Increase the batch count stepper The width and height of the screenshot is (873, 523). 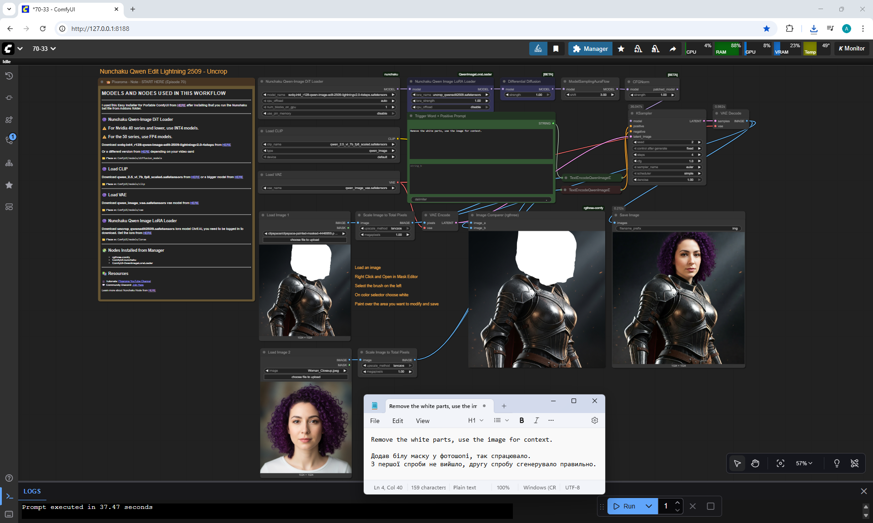[677, 503]
